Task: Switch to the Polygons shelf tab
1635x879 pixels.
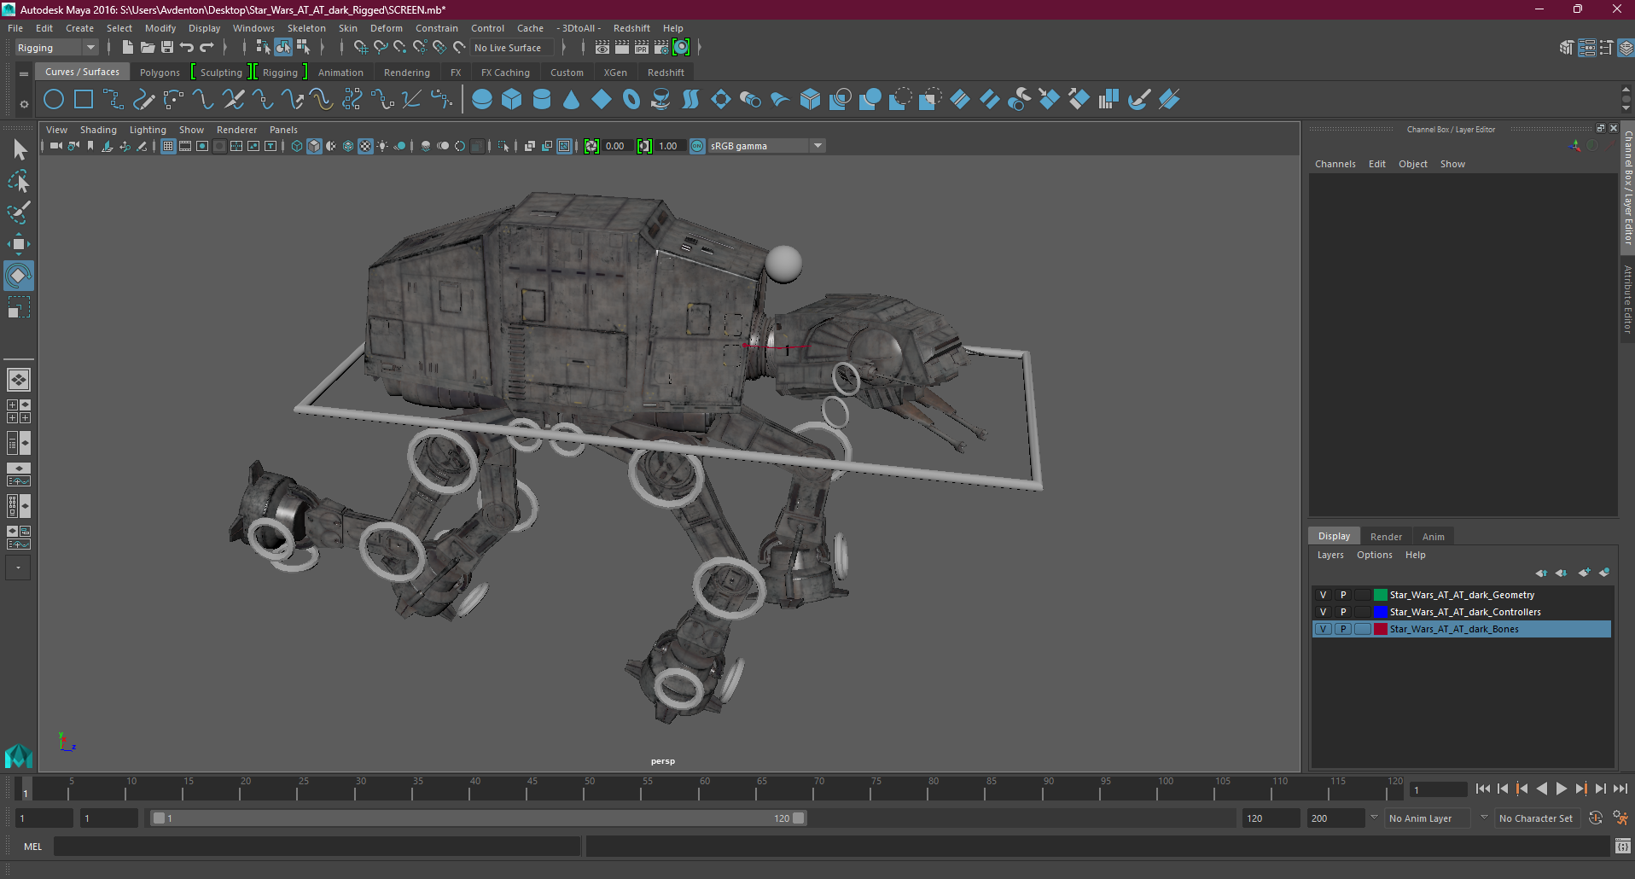Action: click(160, 73)
